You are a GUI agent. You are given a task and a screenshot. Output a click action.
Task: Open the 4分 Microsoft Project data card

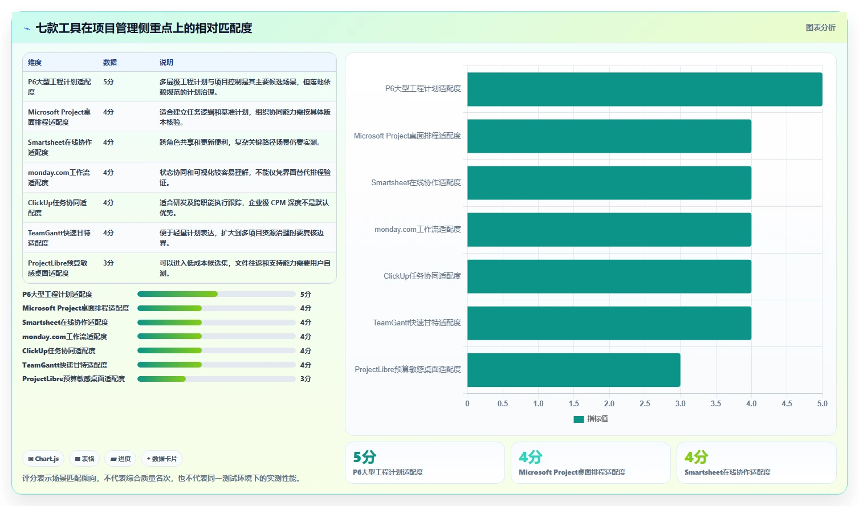[x=591, y=463]
